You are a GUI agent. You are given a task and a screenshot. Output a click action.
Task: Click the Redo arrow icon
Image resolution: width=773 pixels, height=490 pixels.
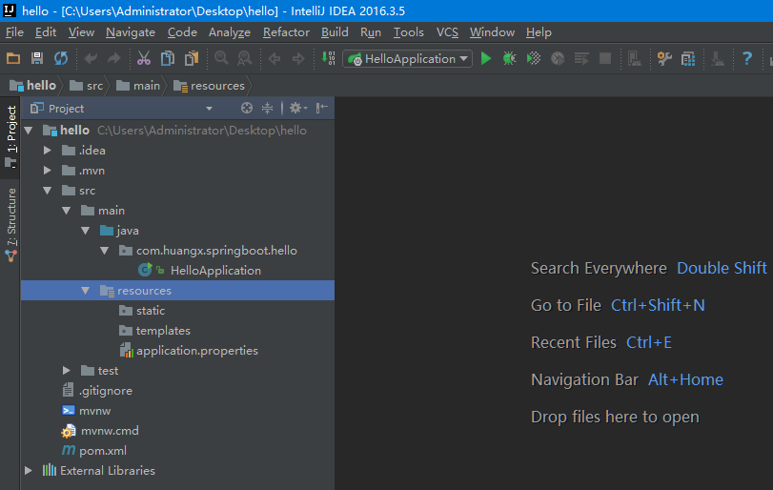(x=114, y=59)
